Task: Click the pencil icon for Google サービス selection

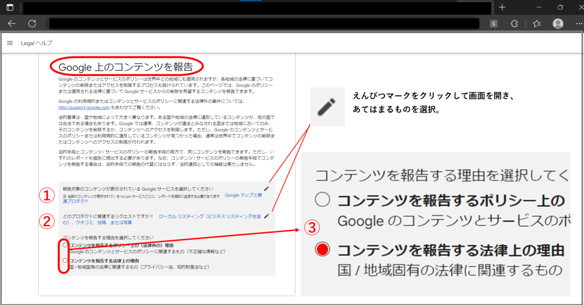Action: point(266,188)
